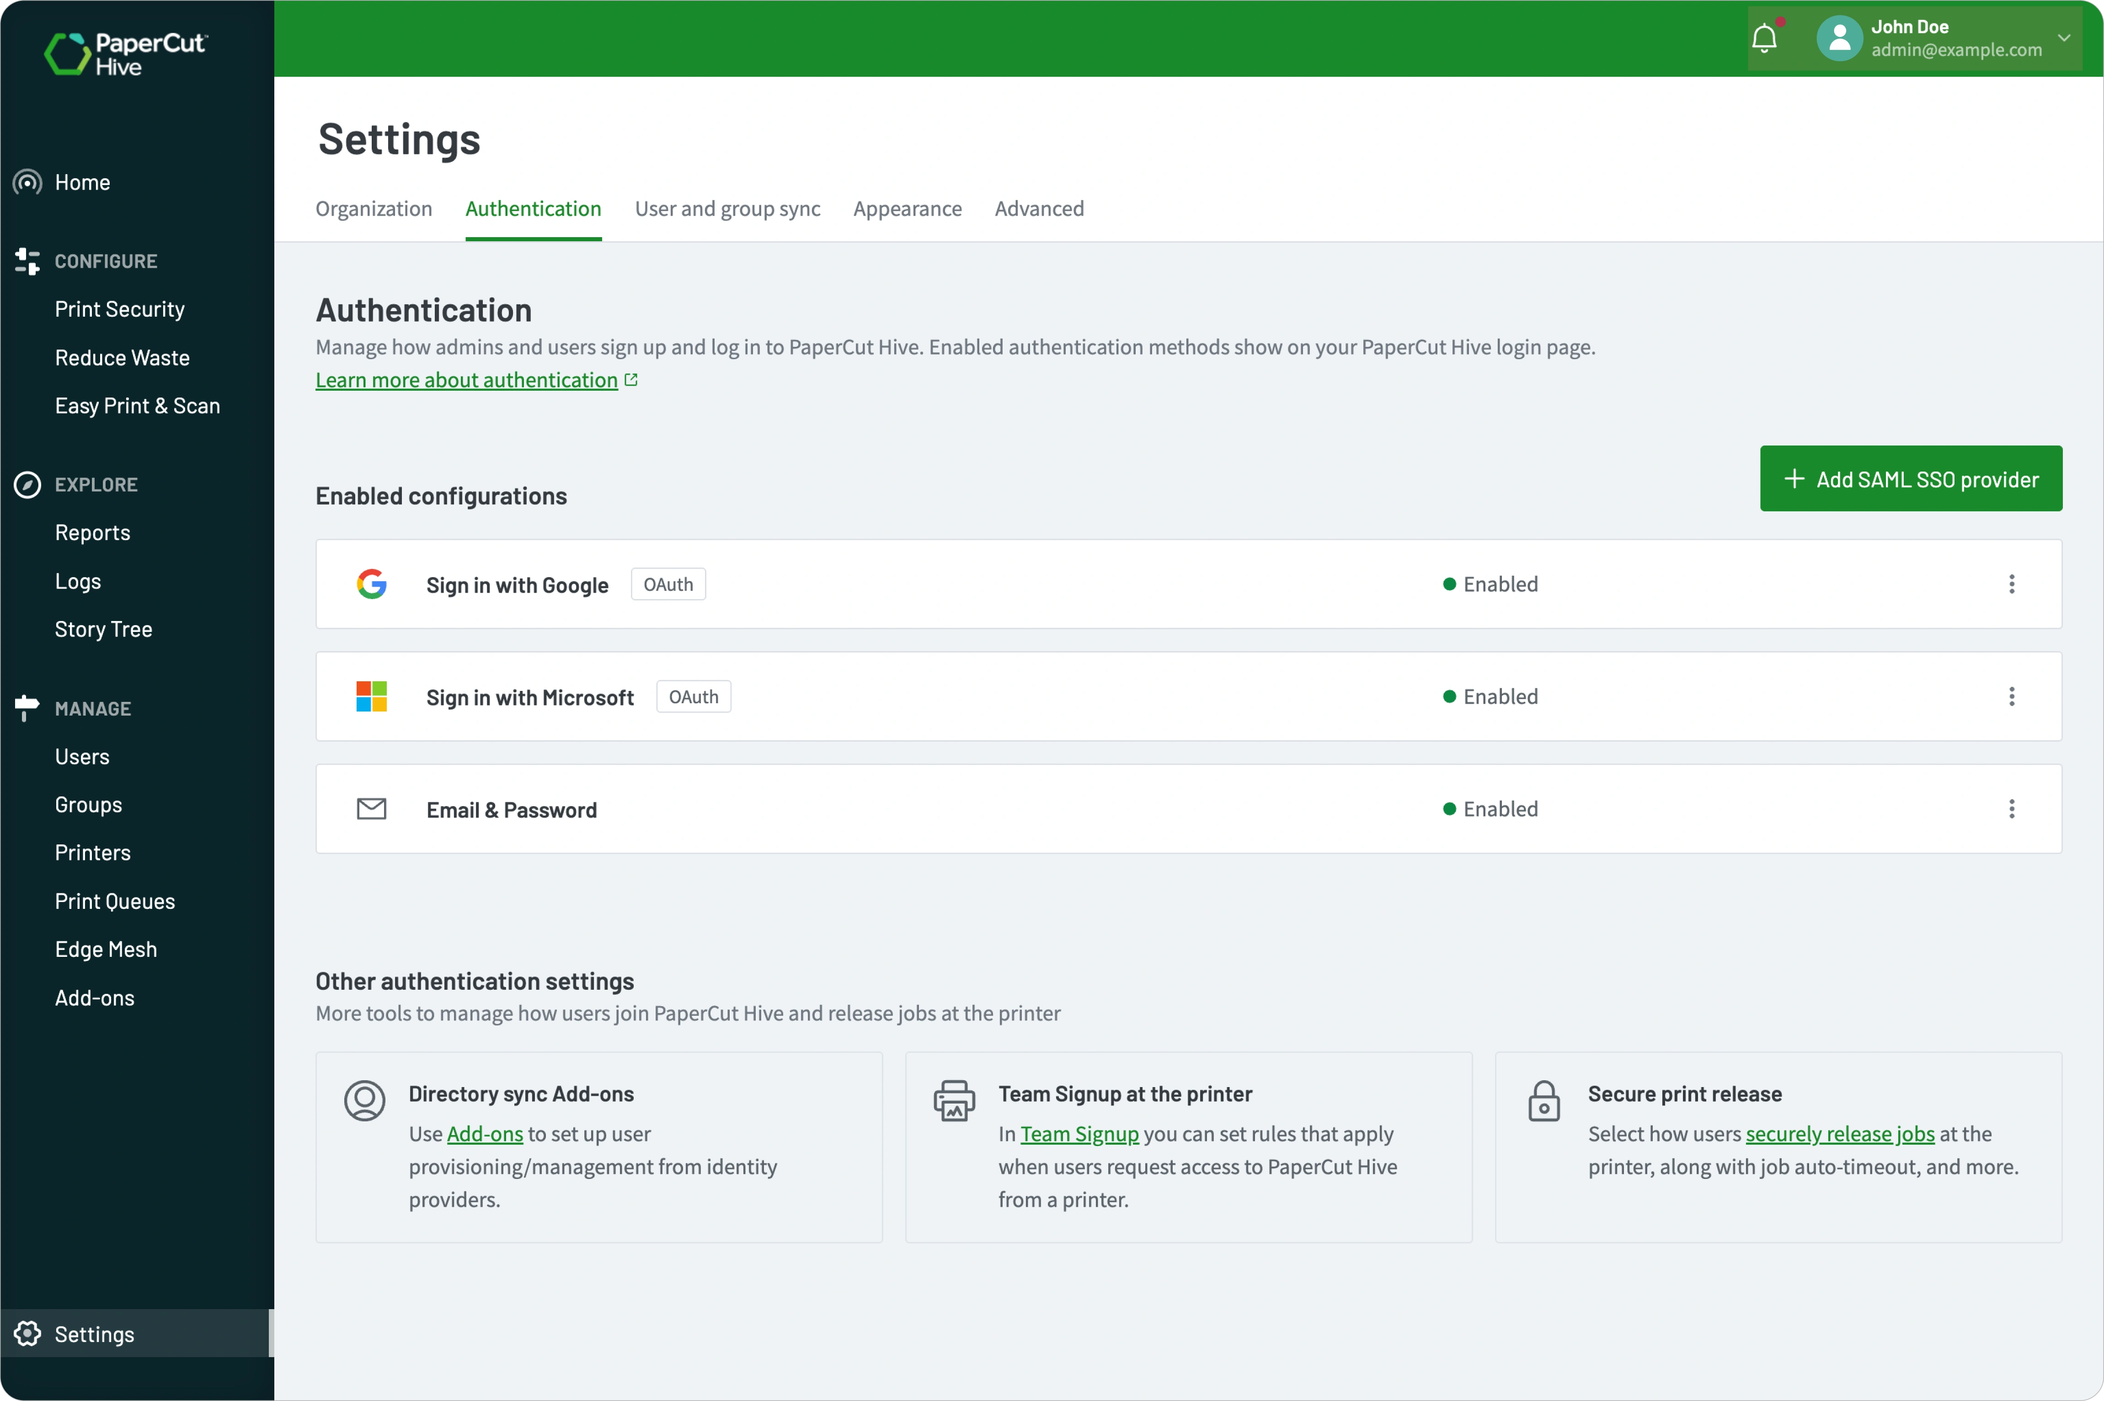This screenshot has width=2104, height=1401.
Task: Open more options for Sign in with Microsoft
Action: (x=2012, y=697)
